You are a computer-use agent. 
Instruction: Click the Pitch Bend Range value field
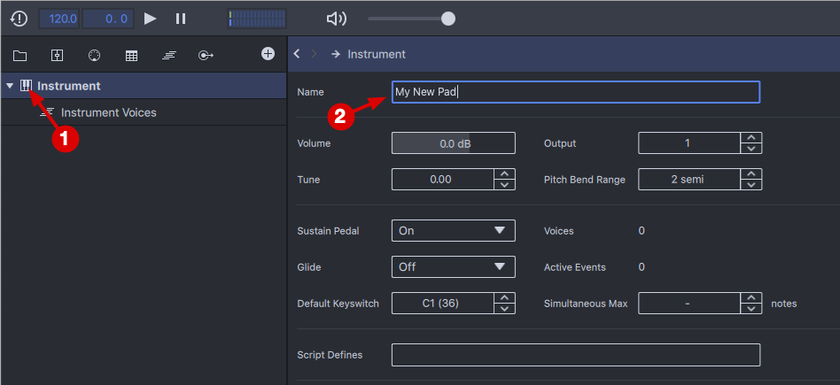[689, 180]
